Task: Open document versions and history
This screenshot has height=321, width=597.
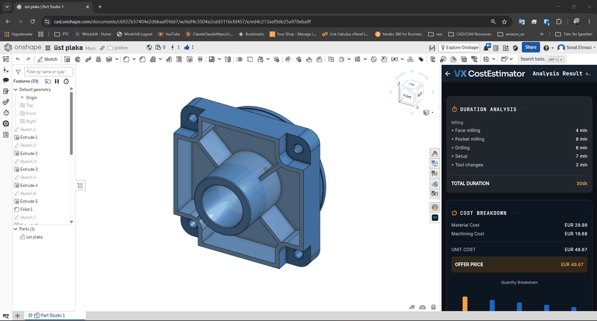Action: pyautogui.click(x=6, y=59)
